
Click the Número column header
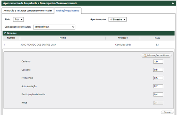[x=11, y=38]
